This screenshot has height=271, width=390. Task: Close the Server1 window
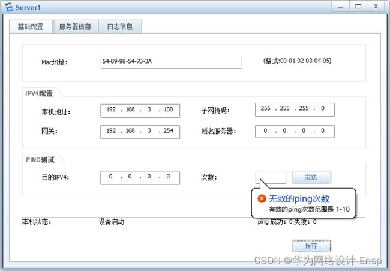point(376,6)
